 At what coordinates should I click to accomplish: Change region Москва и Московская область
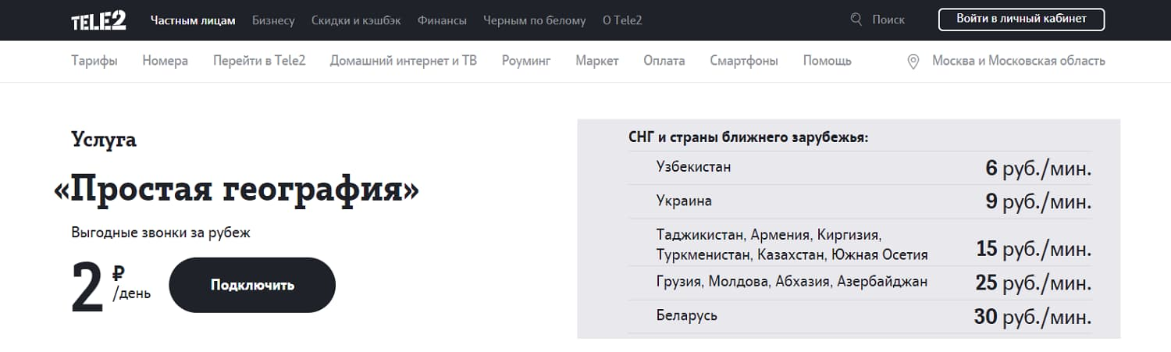tap(1018, 61)
